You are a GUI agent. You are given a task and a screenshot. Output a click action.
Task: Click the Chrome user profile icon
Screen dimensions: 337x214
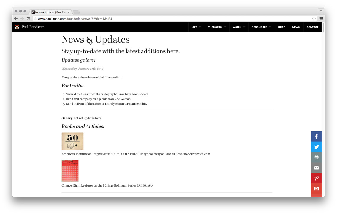coord(321,11)
